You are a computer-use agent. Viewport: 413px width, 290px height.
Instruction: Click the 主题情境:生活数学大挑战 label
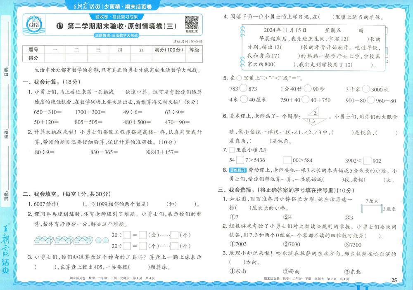(x=116, y=35)
